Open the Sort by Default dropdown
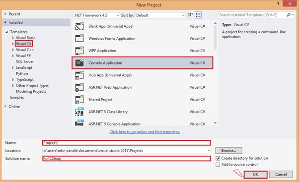Viewport: 299px width, 182px height. click(x=160, y=15)
